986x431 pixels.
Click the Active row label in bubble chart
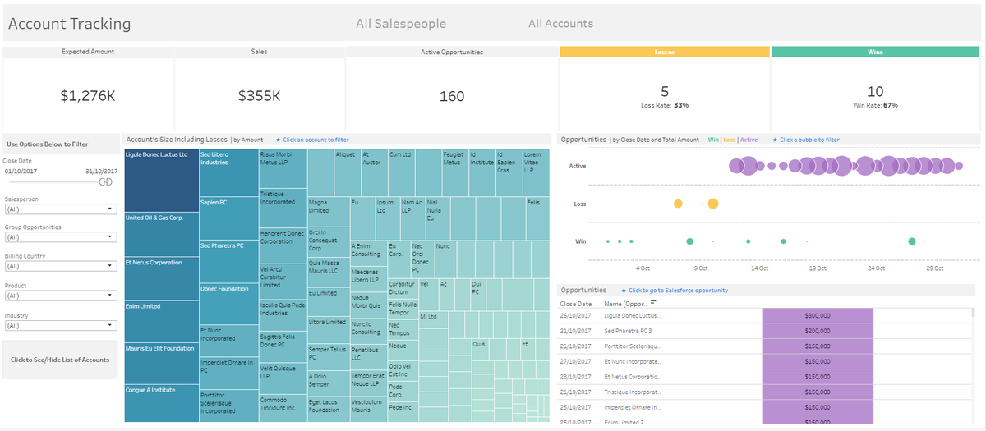[x=578, y=166]
